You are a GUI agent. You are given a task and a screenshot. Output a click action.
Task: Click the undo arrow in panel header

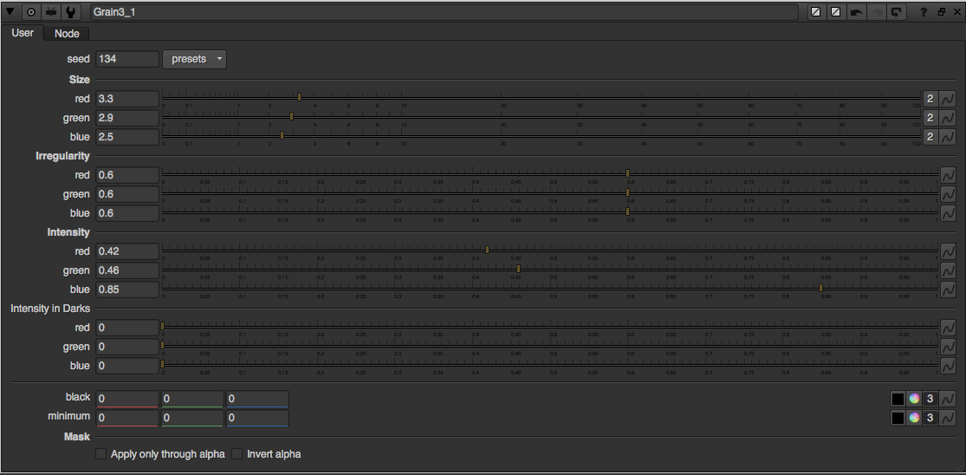[856, 12]
